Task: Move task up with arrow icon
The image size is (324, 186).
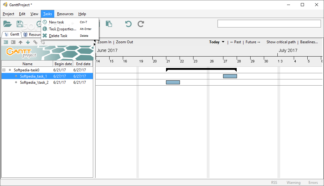Action: 20,42
